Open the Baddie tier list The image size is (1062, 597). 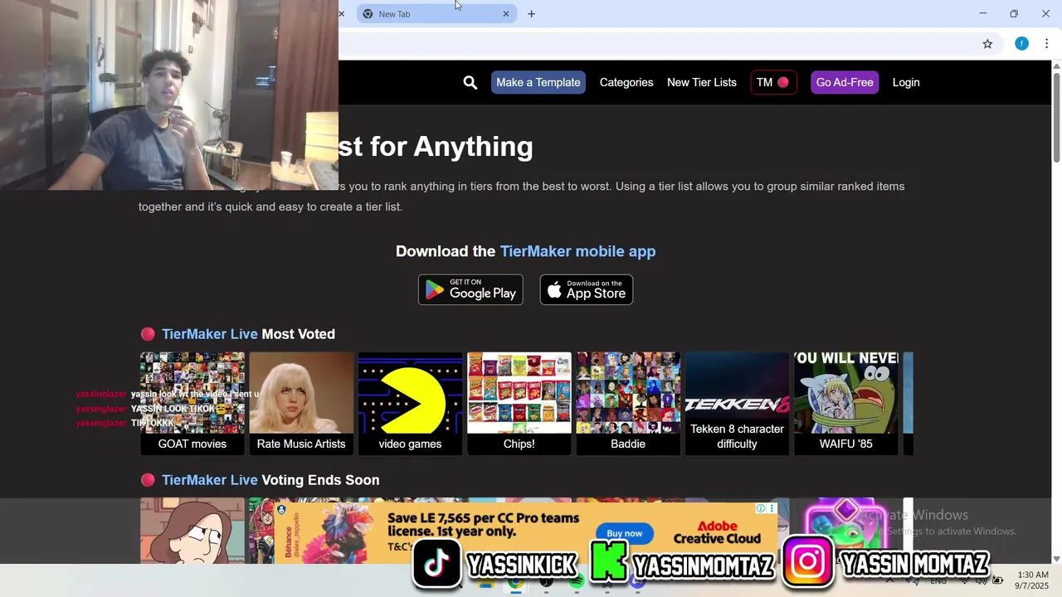point(628,403)
